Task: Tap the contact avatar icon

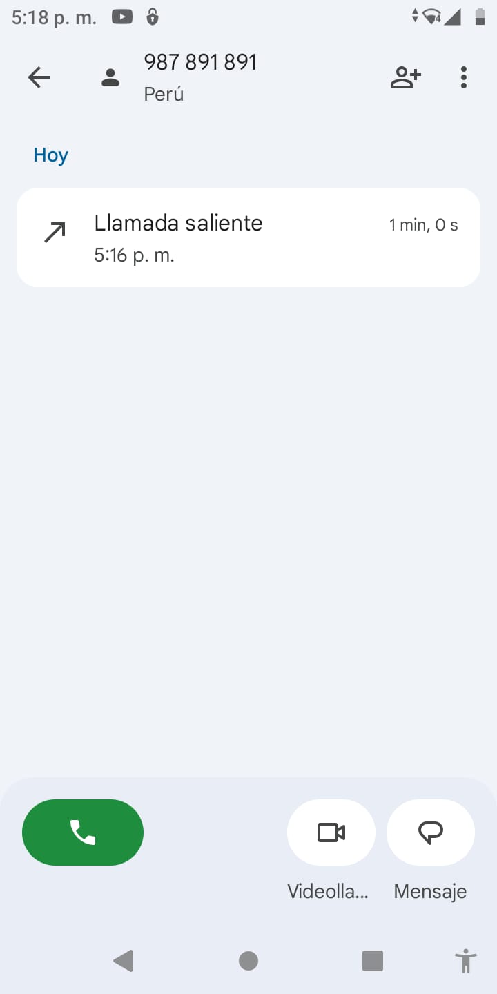Action: coord(110,77)
